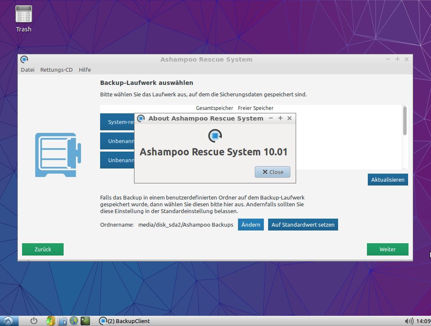The height and width of the screenshot is (326, 431).
Task: Click the Ashampoo logo in About dialog
Action: pyautogui.click(x=215, y=136)
